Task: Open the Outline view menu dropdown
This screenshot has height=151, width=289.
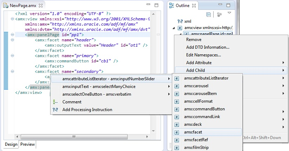Action: tap(229, 13)
